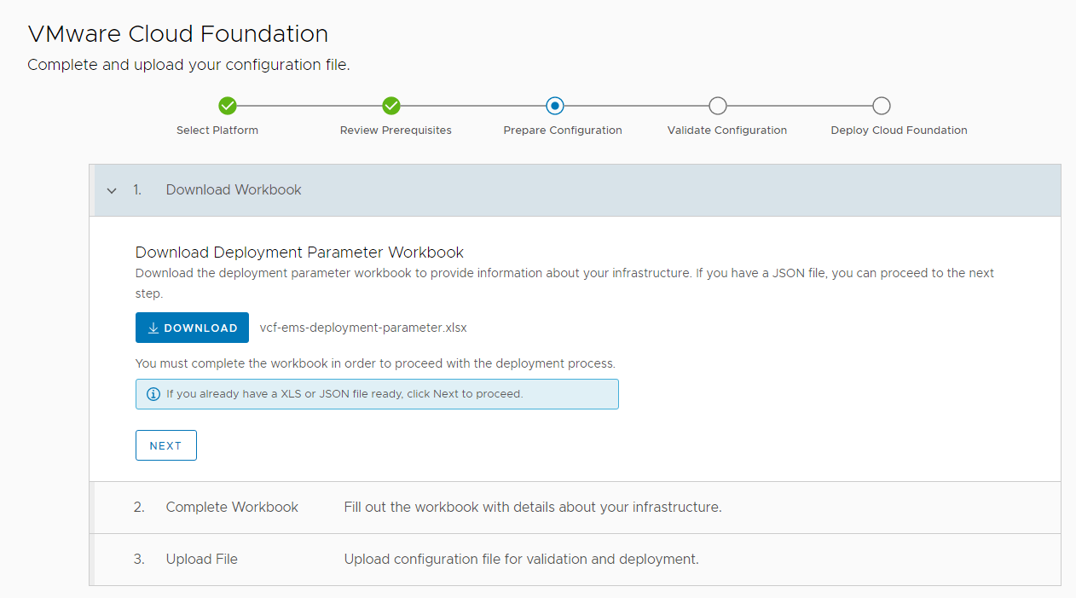Click the VMware Cloud Foundation page title

pos(178,34)
